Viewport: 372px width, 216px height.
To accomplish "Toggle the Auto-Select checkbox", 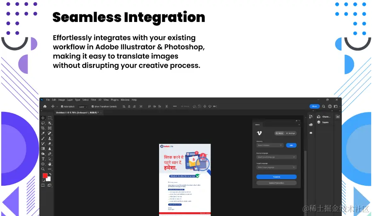I will (62, 107).
